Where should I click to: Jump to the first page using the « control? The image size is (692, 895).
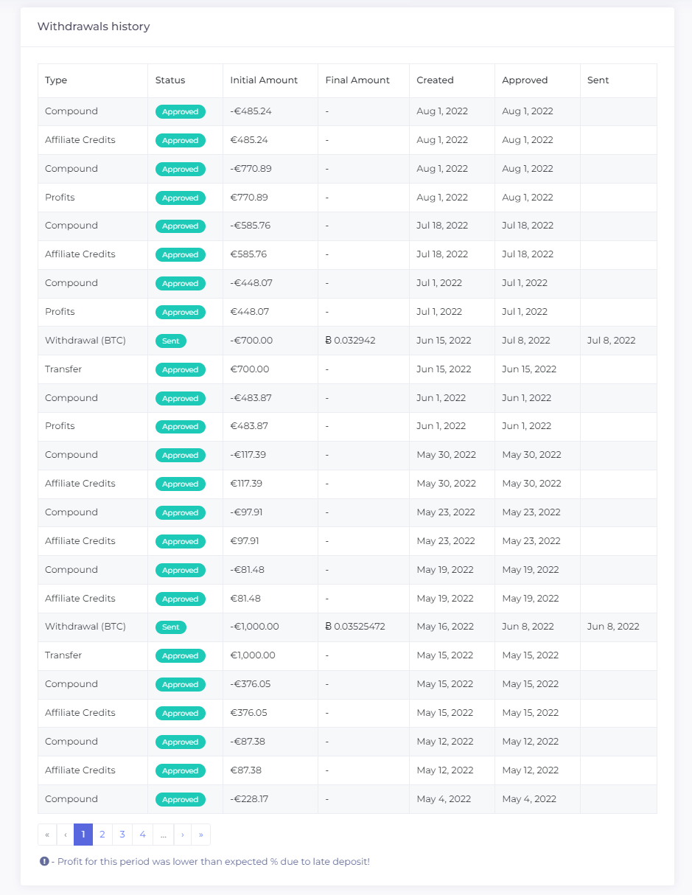point(47,834)
